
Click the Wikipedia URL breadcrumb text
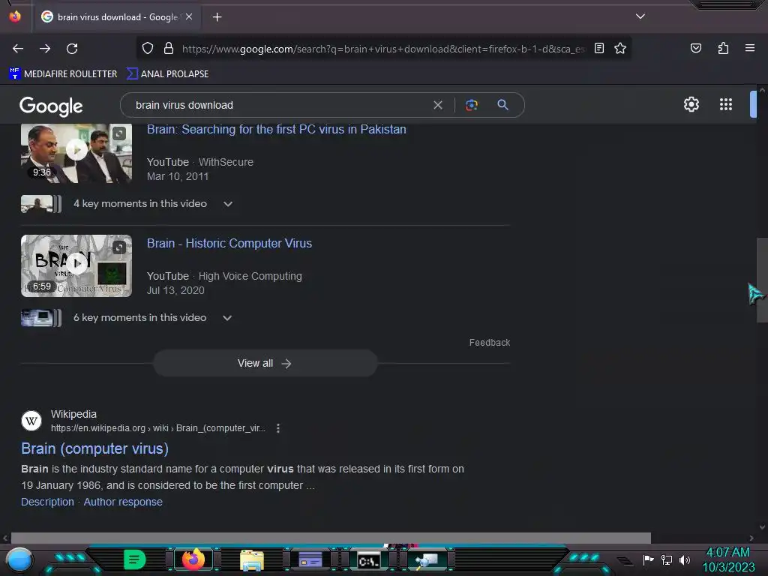click(x=157, y=428)
